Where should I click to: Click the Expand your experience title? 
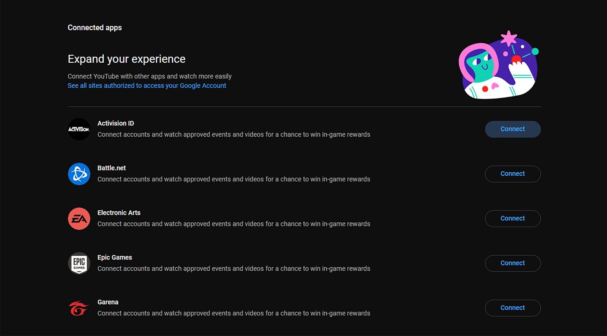click(126, 59)
